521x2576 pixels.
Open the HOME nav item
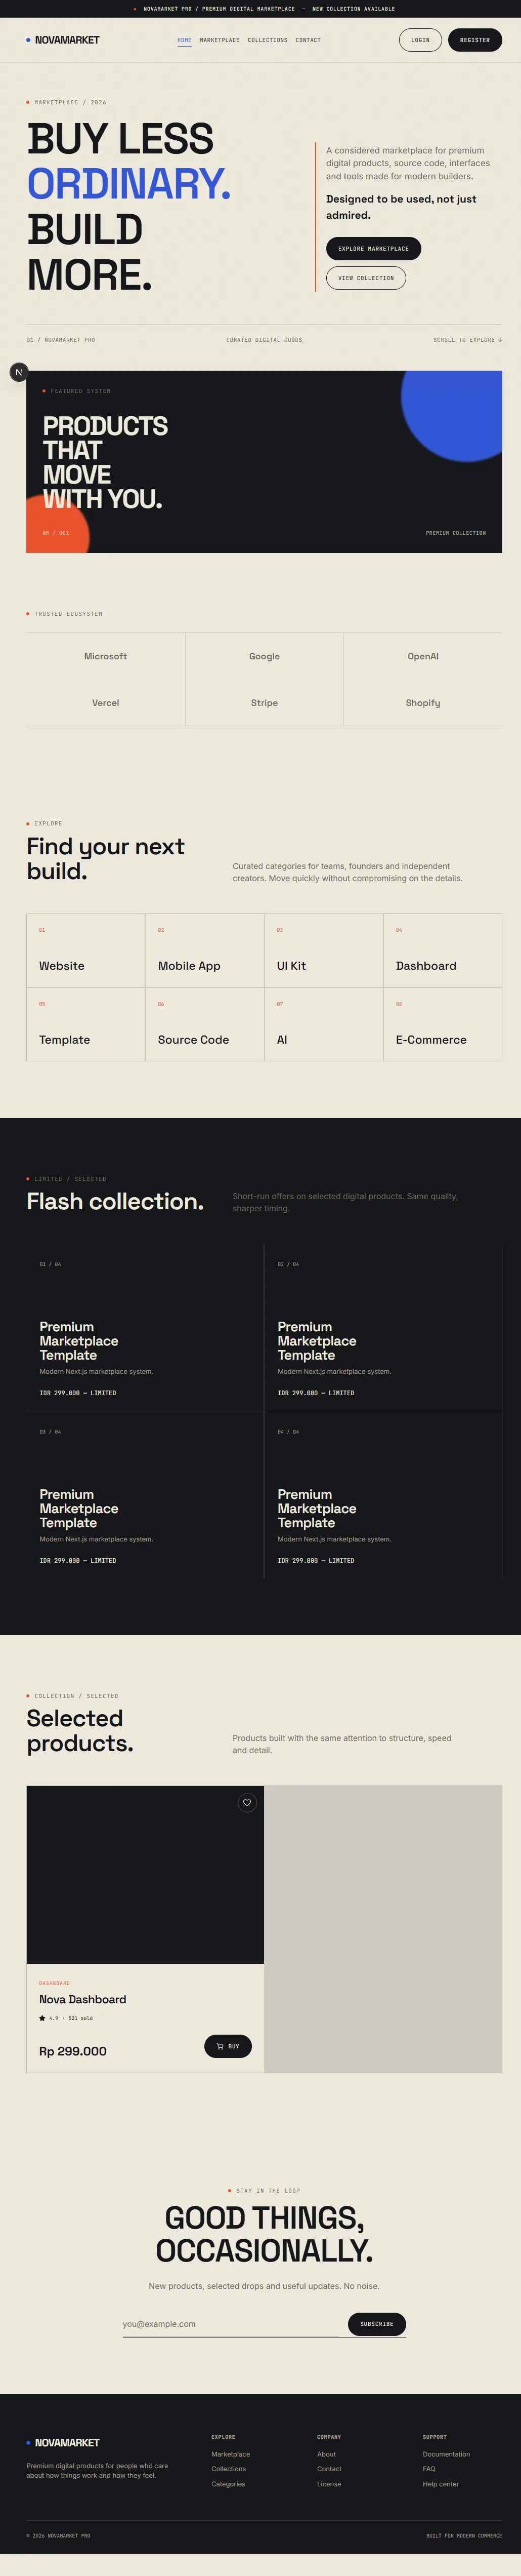(x=185, y=40)
